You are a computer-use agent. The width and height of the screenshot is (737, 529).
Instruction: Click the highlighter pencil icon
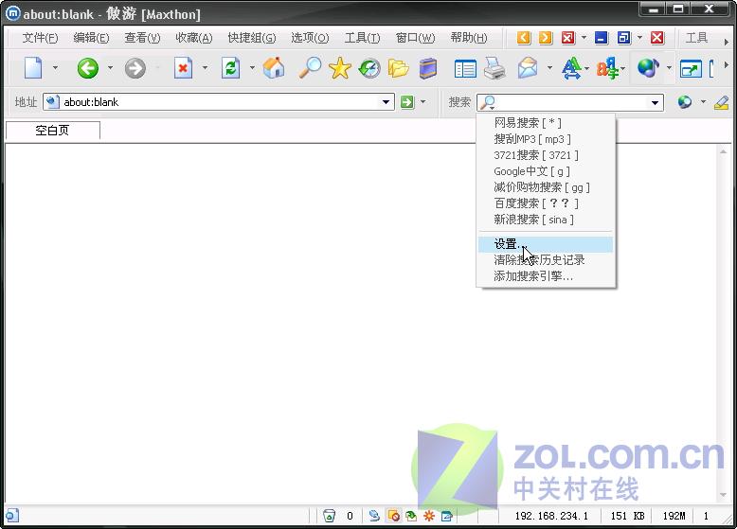(x=721, y=102)
